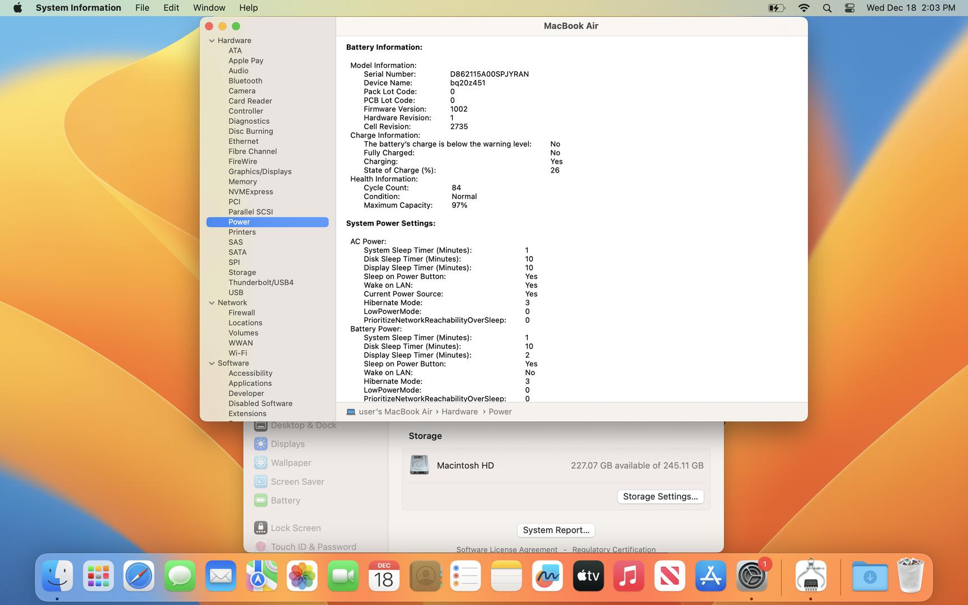Open System Settings in the dock
This screenshot has height=605, width=968.
[x=751, y=576]
